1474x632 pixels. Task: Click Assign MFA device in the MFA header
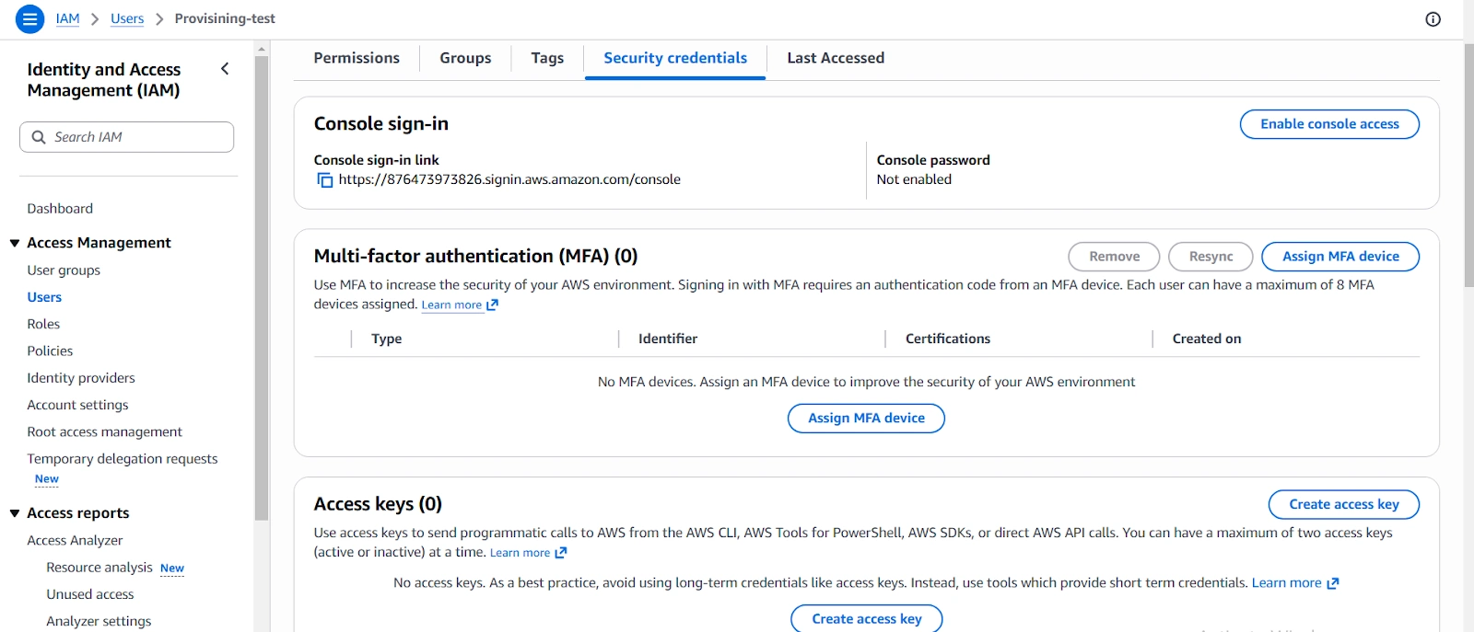pos(1340,257)
